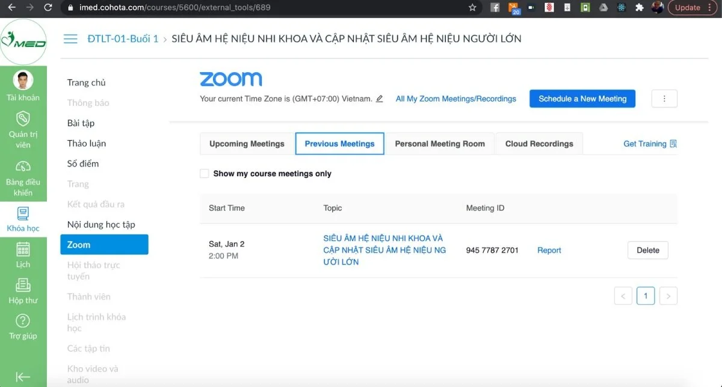Enable Show my course meetings only
Viewport: 722px width, 387px height.
[205, 174]
